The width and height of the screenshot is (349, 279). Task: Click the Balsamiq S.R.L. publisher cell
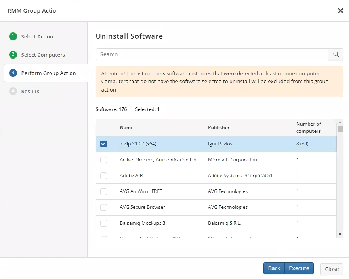[225, 223]
